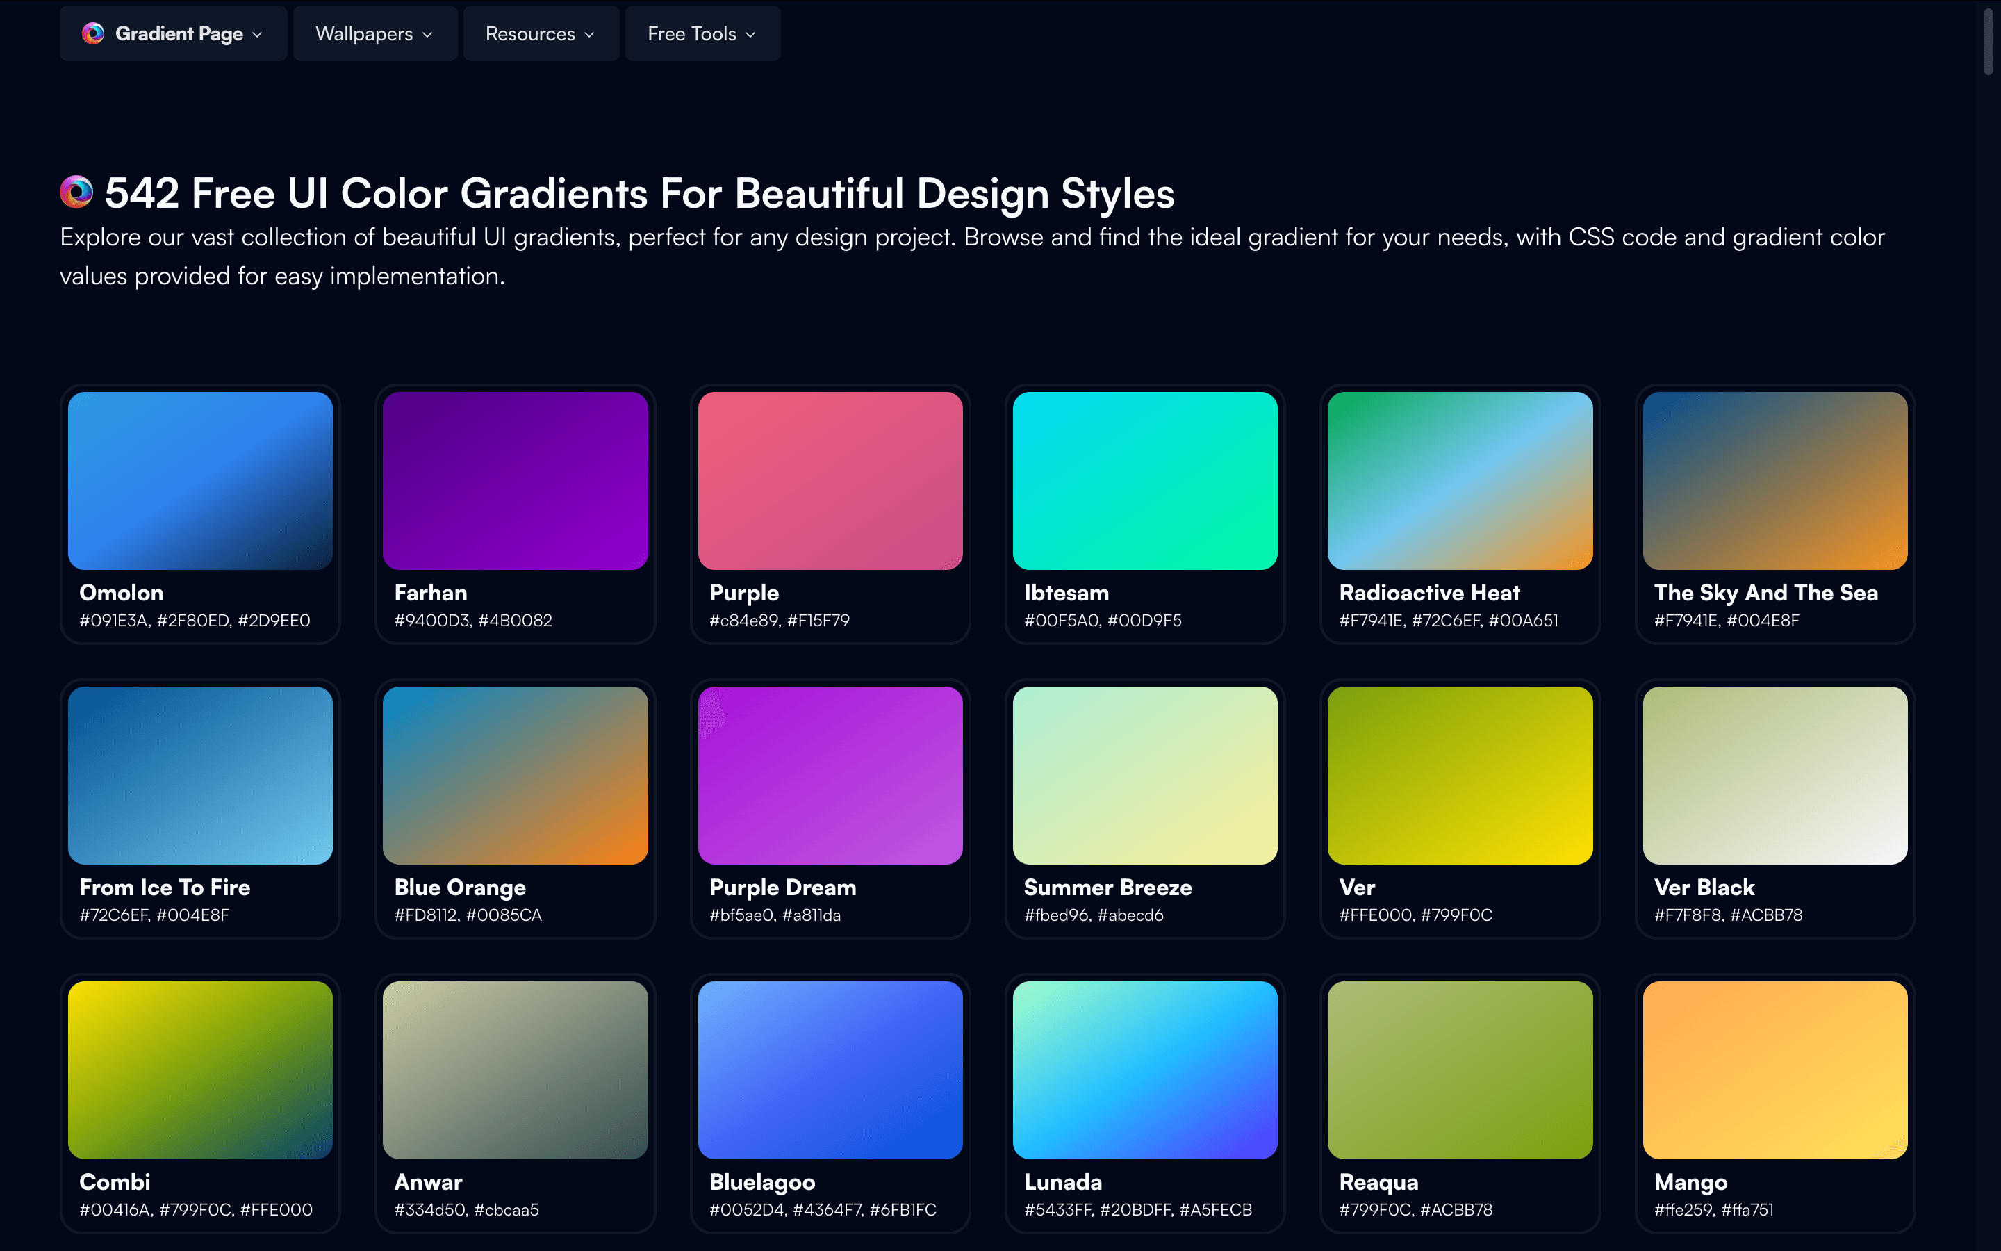Viewport: 2001px width, 1251px height.
Task: Click the Radioactive Heat title link
Action: [x=1430, y=592]
